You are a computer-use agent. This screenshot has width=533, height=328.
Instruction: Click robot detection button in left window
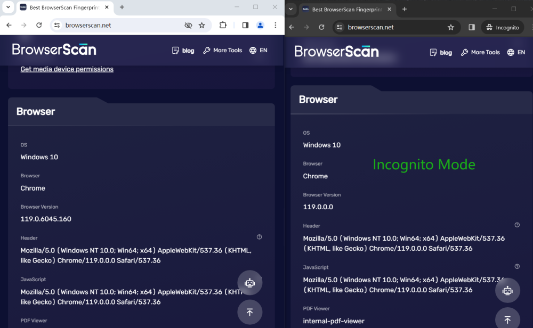tap(250, 283)
